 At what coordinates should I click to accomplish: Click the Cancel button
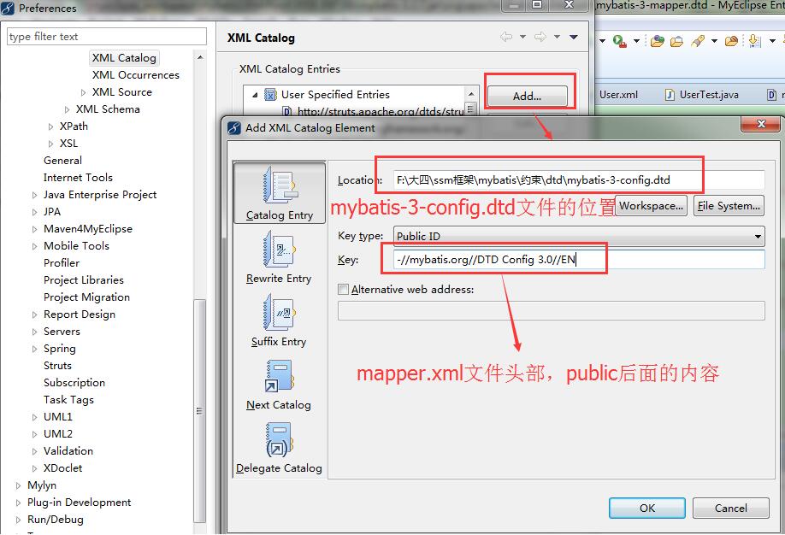coord(730,508)
